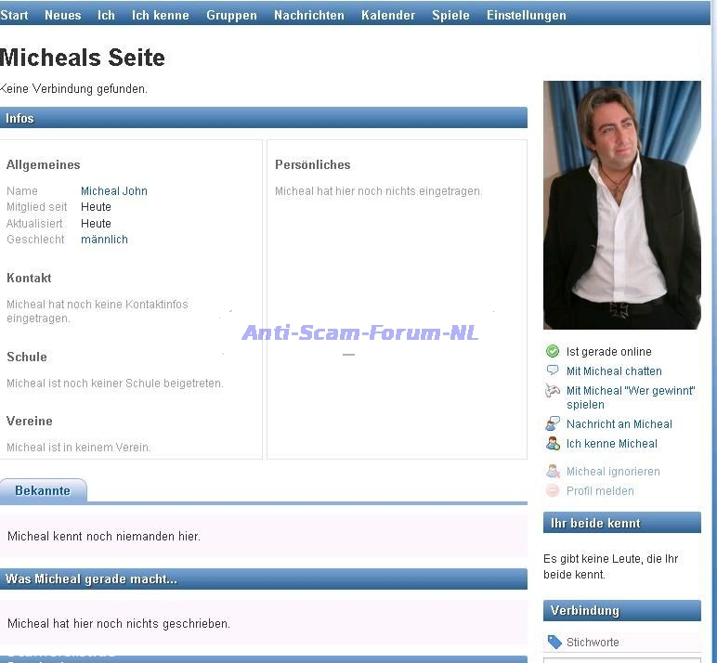Image resolution: width=717 pixels, height=663 pixels.
Task: Select the Kalender menu entry
Action: click(x=388, y=15)
